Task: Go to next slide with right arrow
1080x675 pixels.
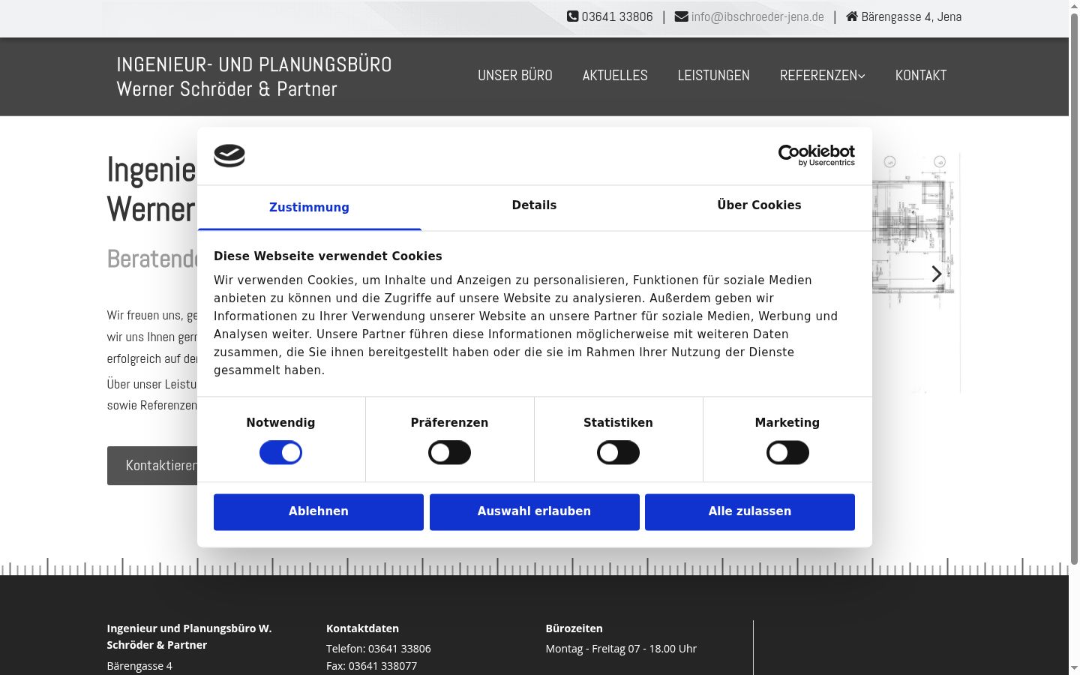Action: [936, 274]
